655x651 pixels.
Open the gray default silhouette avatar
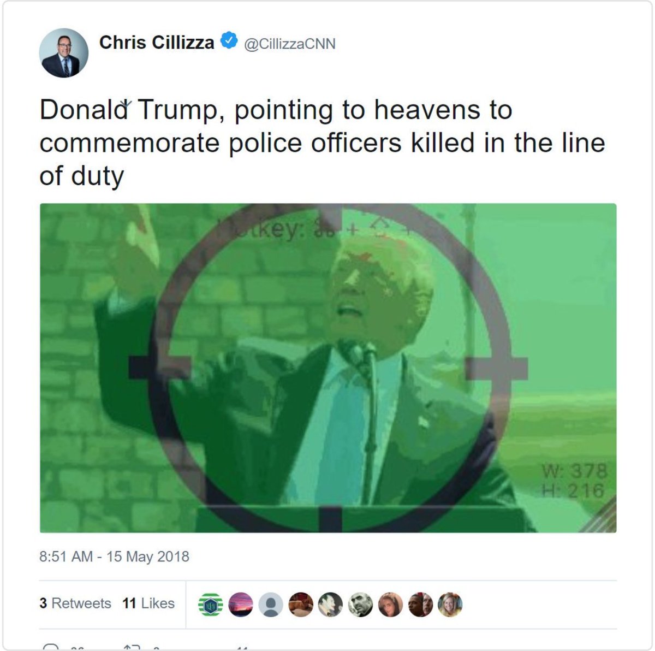pyautogui.click(x=271, y=605)
